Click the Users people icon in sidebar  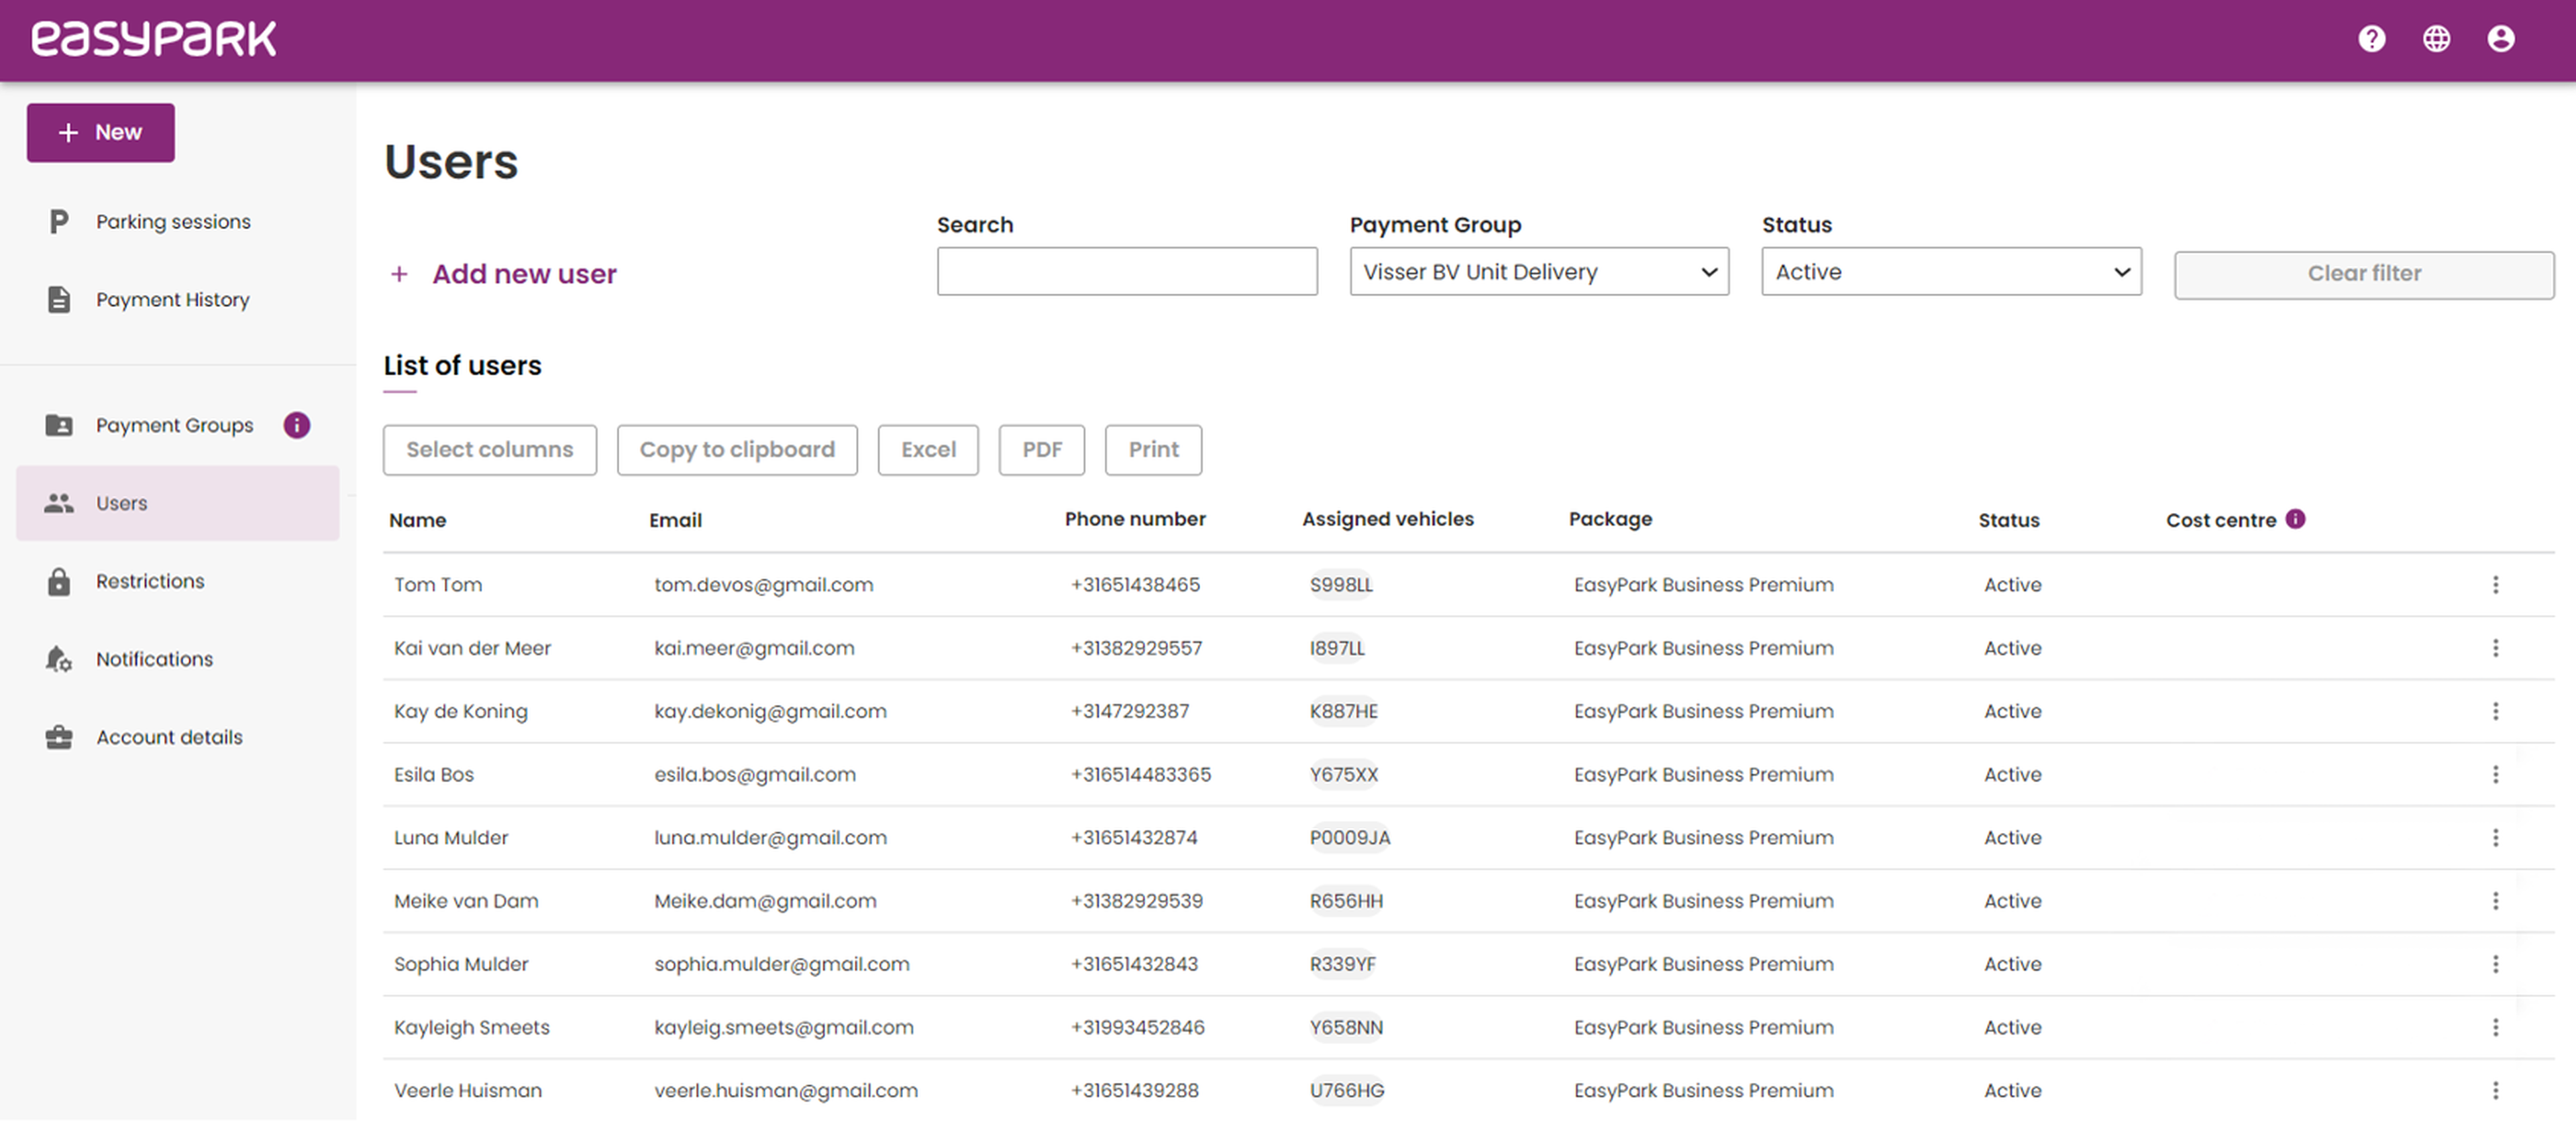tap(59, 503)
